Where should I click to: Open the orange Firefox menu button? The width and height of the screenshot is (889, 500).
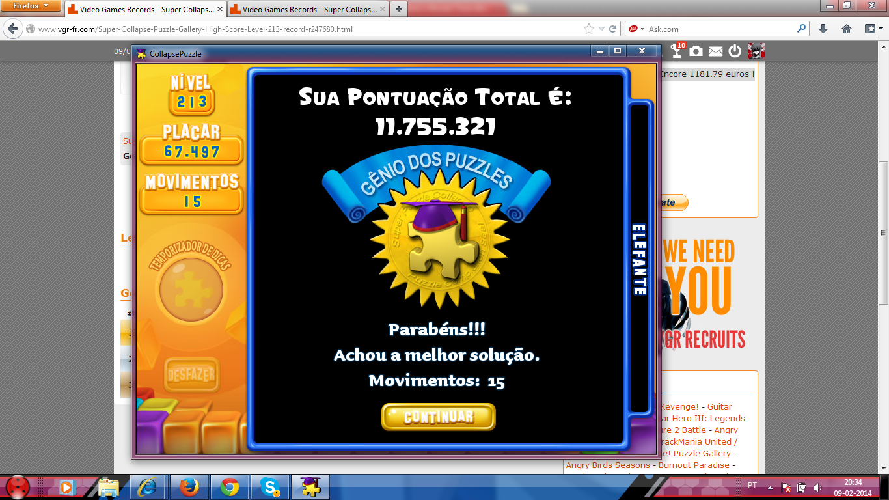31,6
